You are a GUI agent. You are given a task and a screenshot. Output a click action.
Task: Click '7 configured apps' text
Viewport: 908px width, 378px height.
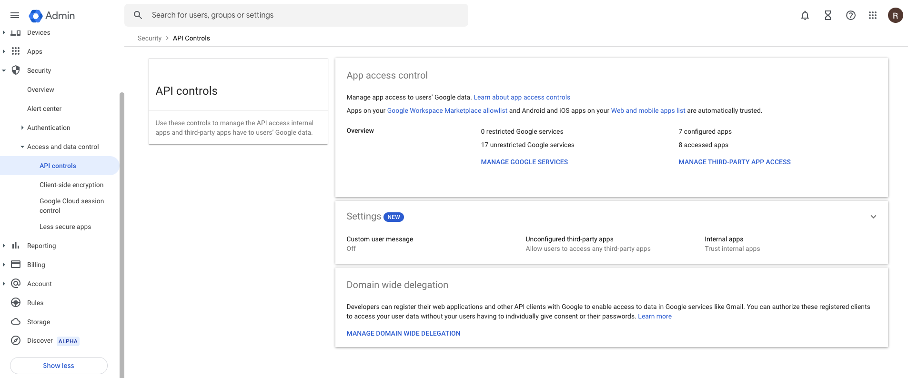pos(705,131)
